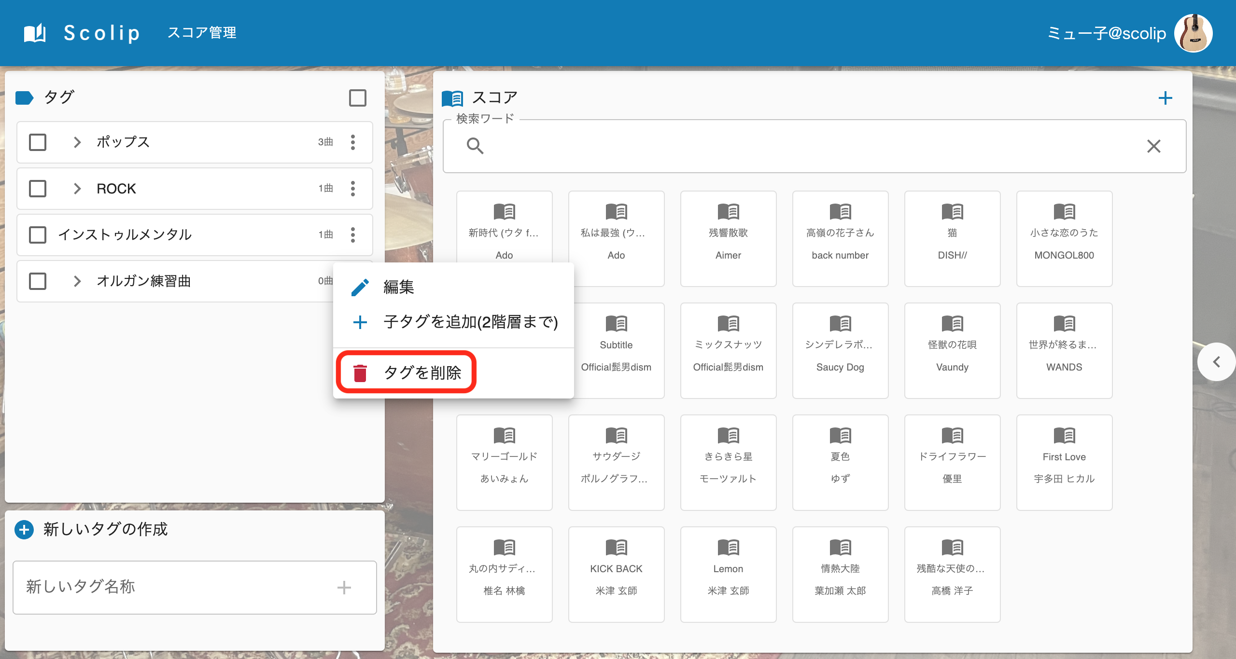Click the Scolip book logo icon
Image resolution: width=1236 pixels, height=659 pixels.
click(x=35, y=33)
